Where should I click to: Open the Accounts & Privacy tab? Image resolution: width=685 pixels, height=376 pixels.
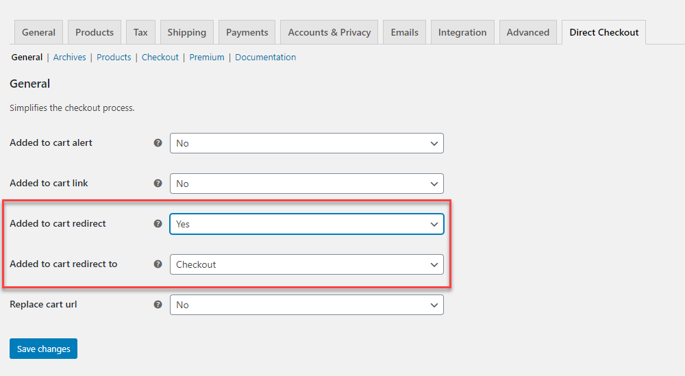[x=329, y=32]
